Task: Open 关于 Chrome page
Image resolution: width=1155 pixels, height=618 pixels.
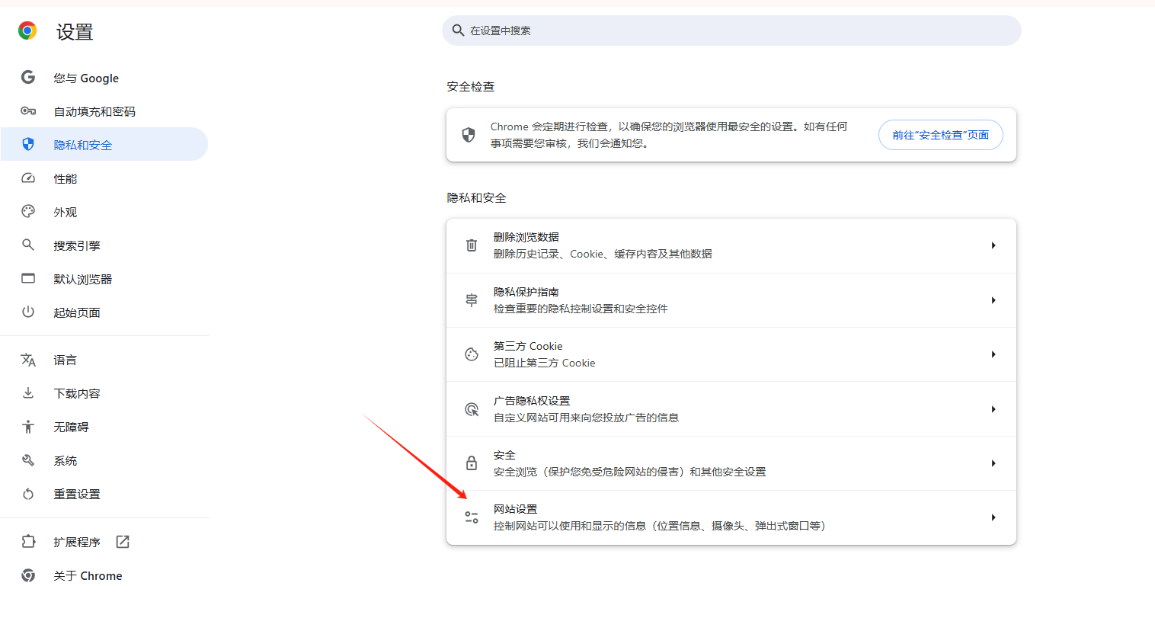Action: pos(104,575)
